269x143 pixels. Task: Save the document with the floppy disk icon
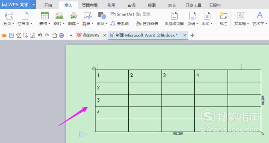11,35
